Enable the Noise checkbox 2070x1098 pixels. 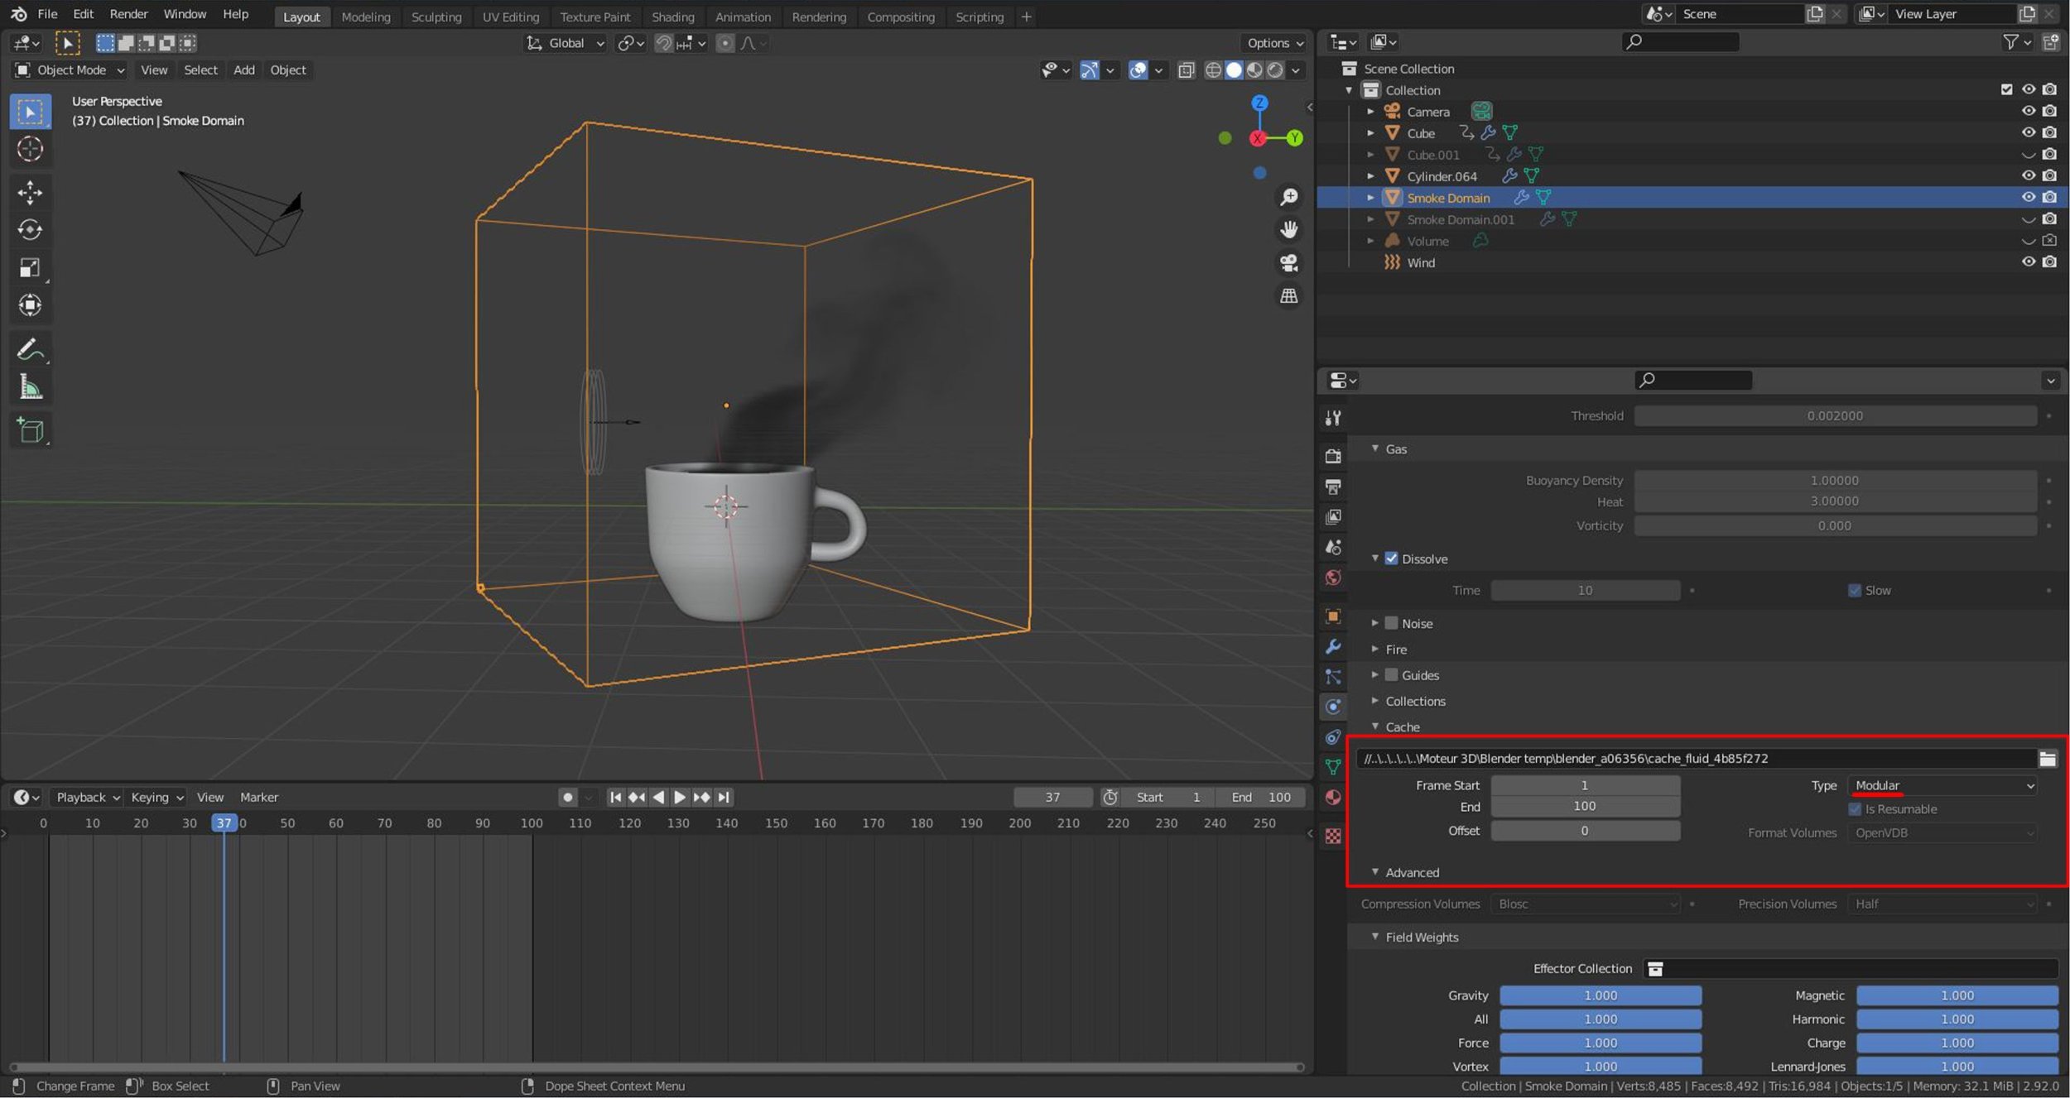pyautogui.click(x=1391, y=623)
